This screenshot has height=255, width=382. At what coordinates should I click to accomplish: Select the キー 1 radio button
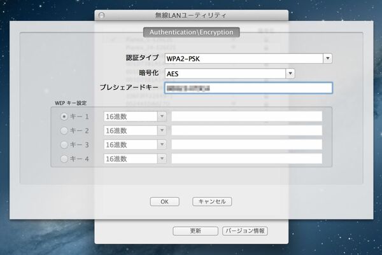tap(64, 117)
